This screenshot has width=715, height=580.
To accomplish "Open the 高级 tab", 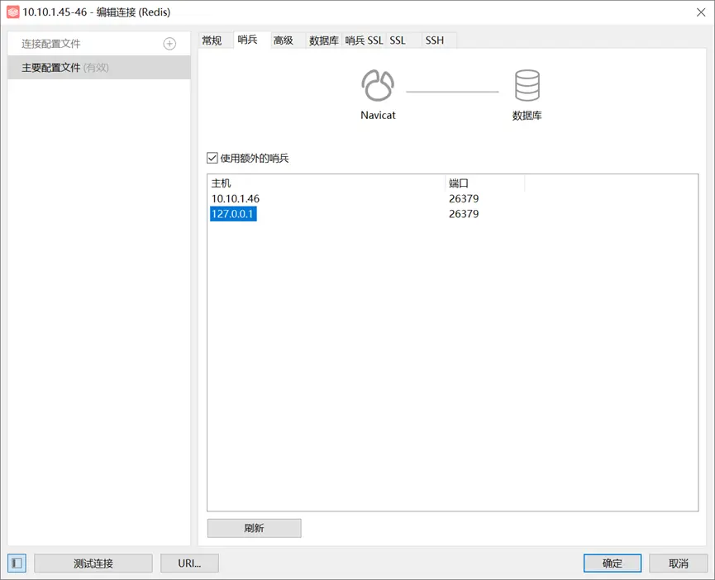I will 285,39.
